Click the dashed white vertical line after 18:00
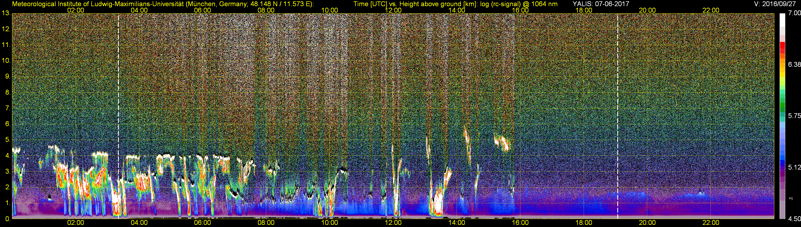Screen dimensions: 801x227 618,116
